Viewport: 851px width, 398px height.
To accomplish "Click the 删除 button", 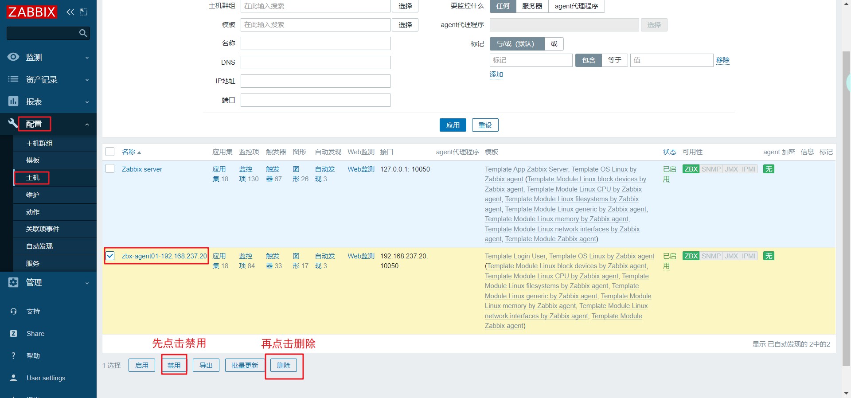I will point(284,365).
